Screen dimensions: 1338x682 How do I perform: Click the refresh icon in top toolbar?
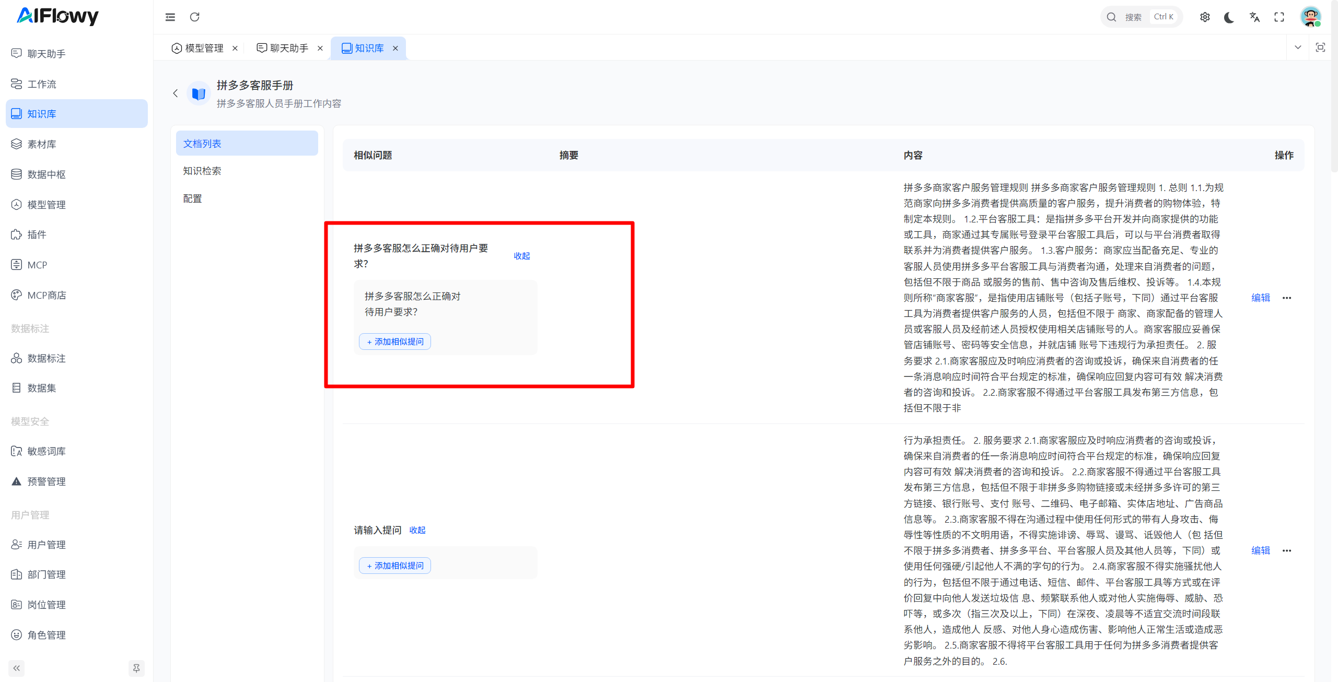(x=194, y=17)
